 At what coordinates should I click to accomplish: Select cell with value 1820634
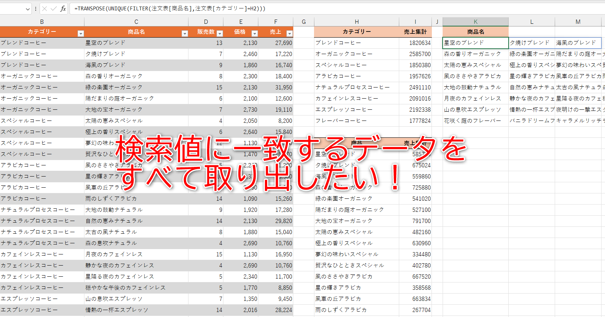click(x=415, y=43)
